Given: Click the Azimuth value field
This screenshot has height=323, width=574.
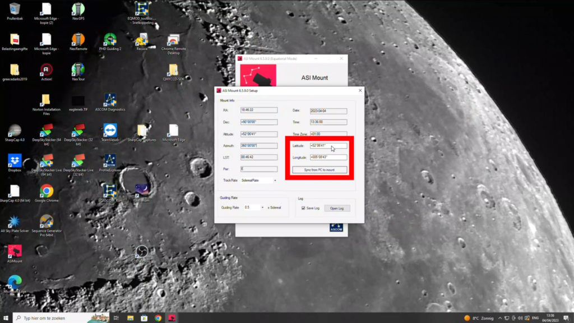Looking at the screenshot, I should click(x=259, y=145).
